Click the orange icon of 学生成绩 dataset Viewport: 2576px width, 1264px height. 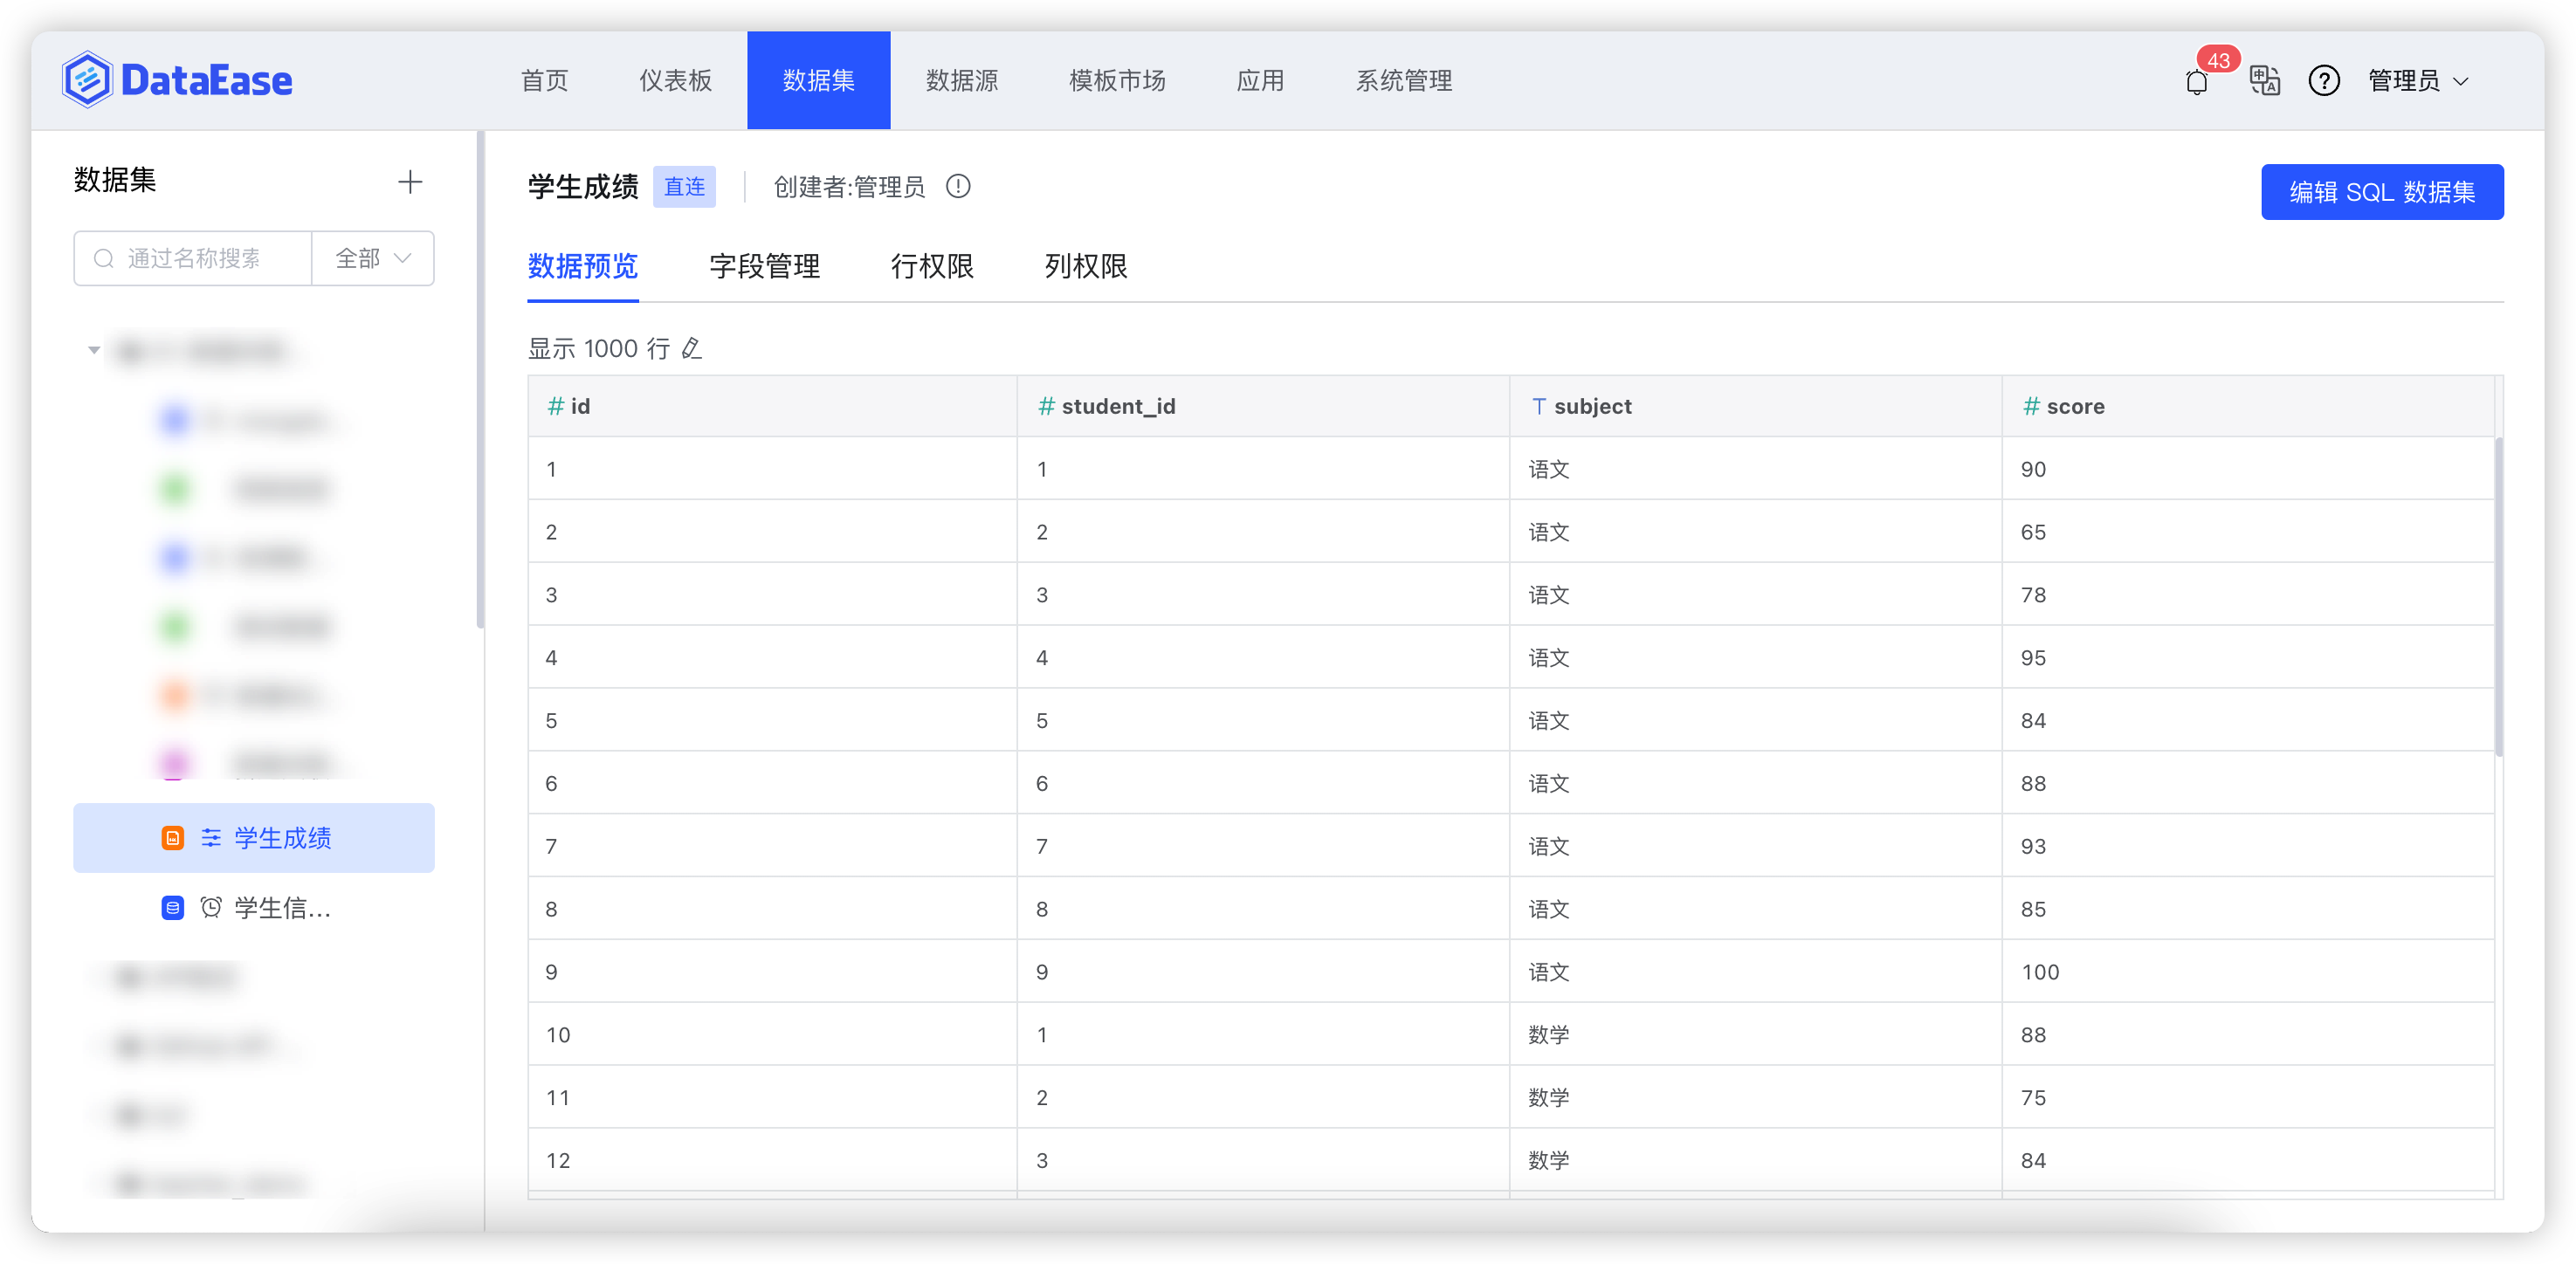[173, 838]
